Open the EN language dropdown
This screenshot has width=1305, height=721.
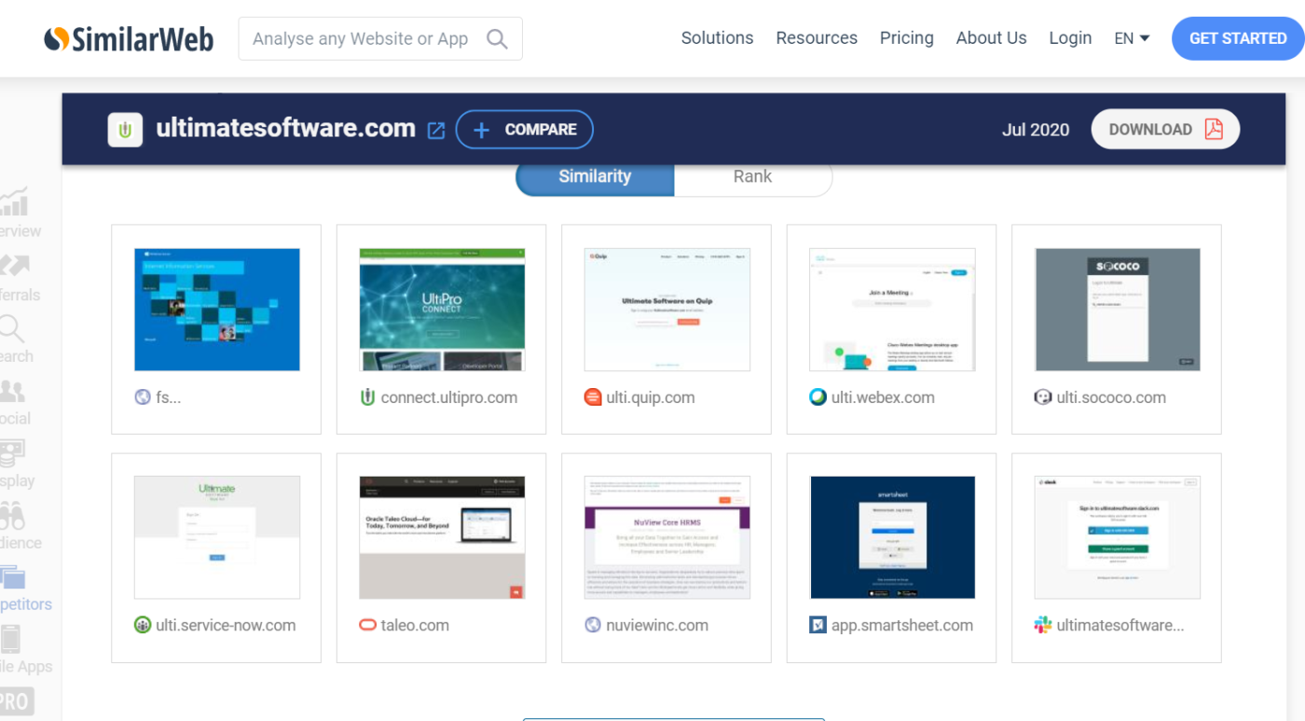[1132, 38]
